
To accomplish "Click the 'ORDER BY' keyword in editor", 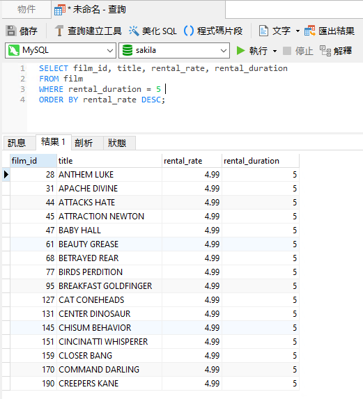I will [59, 100].
